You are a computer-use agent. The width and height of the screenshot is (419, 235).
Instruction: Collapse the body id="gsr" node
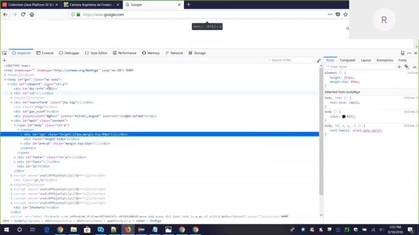click(5, 80)
